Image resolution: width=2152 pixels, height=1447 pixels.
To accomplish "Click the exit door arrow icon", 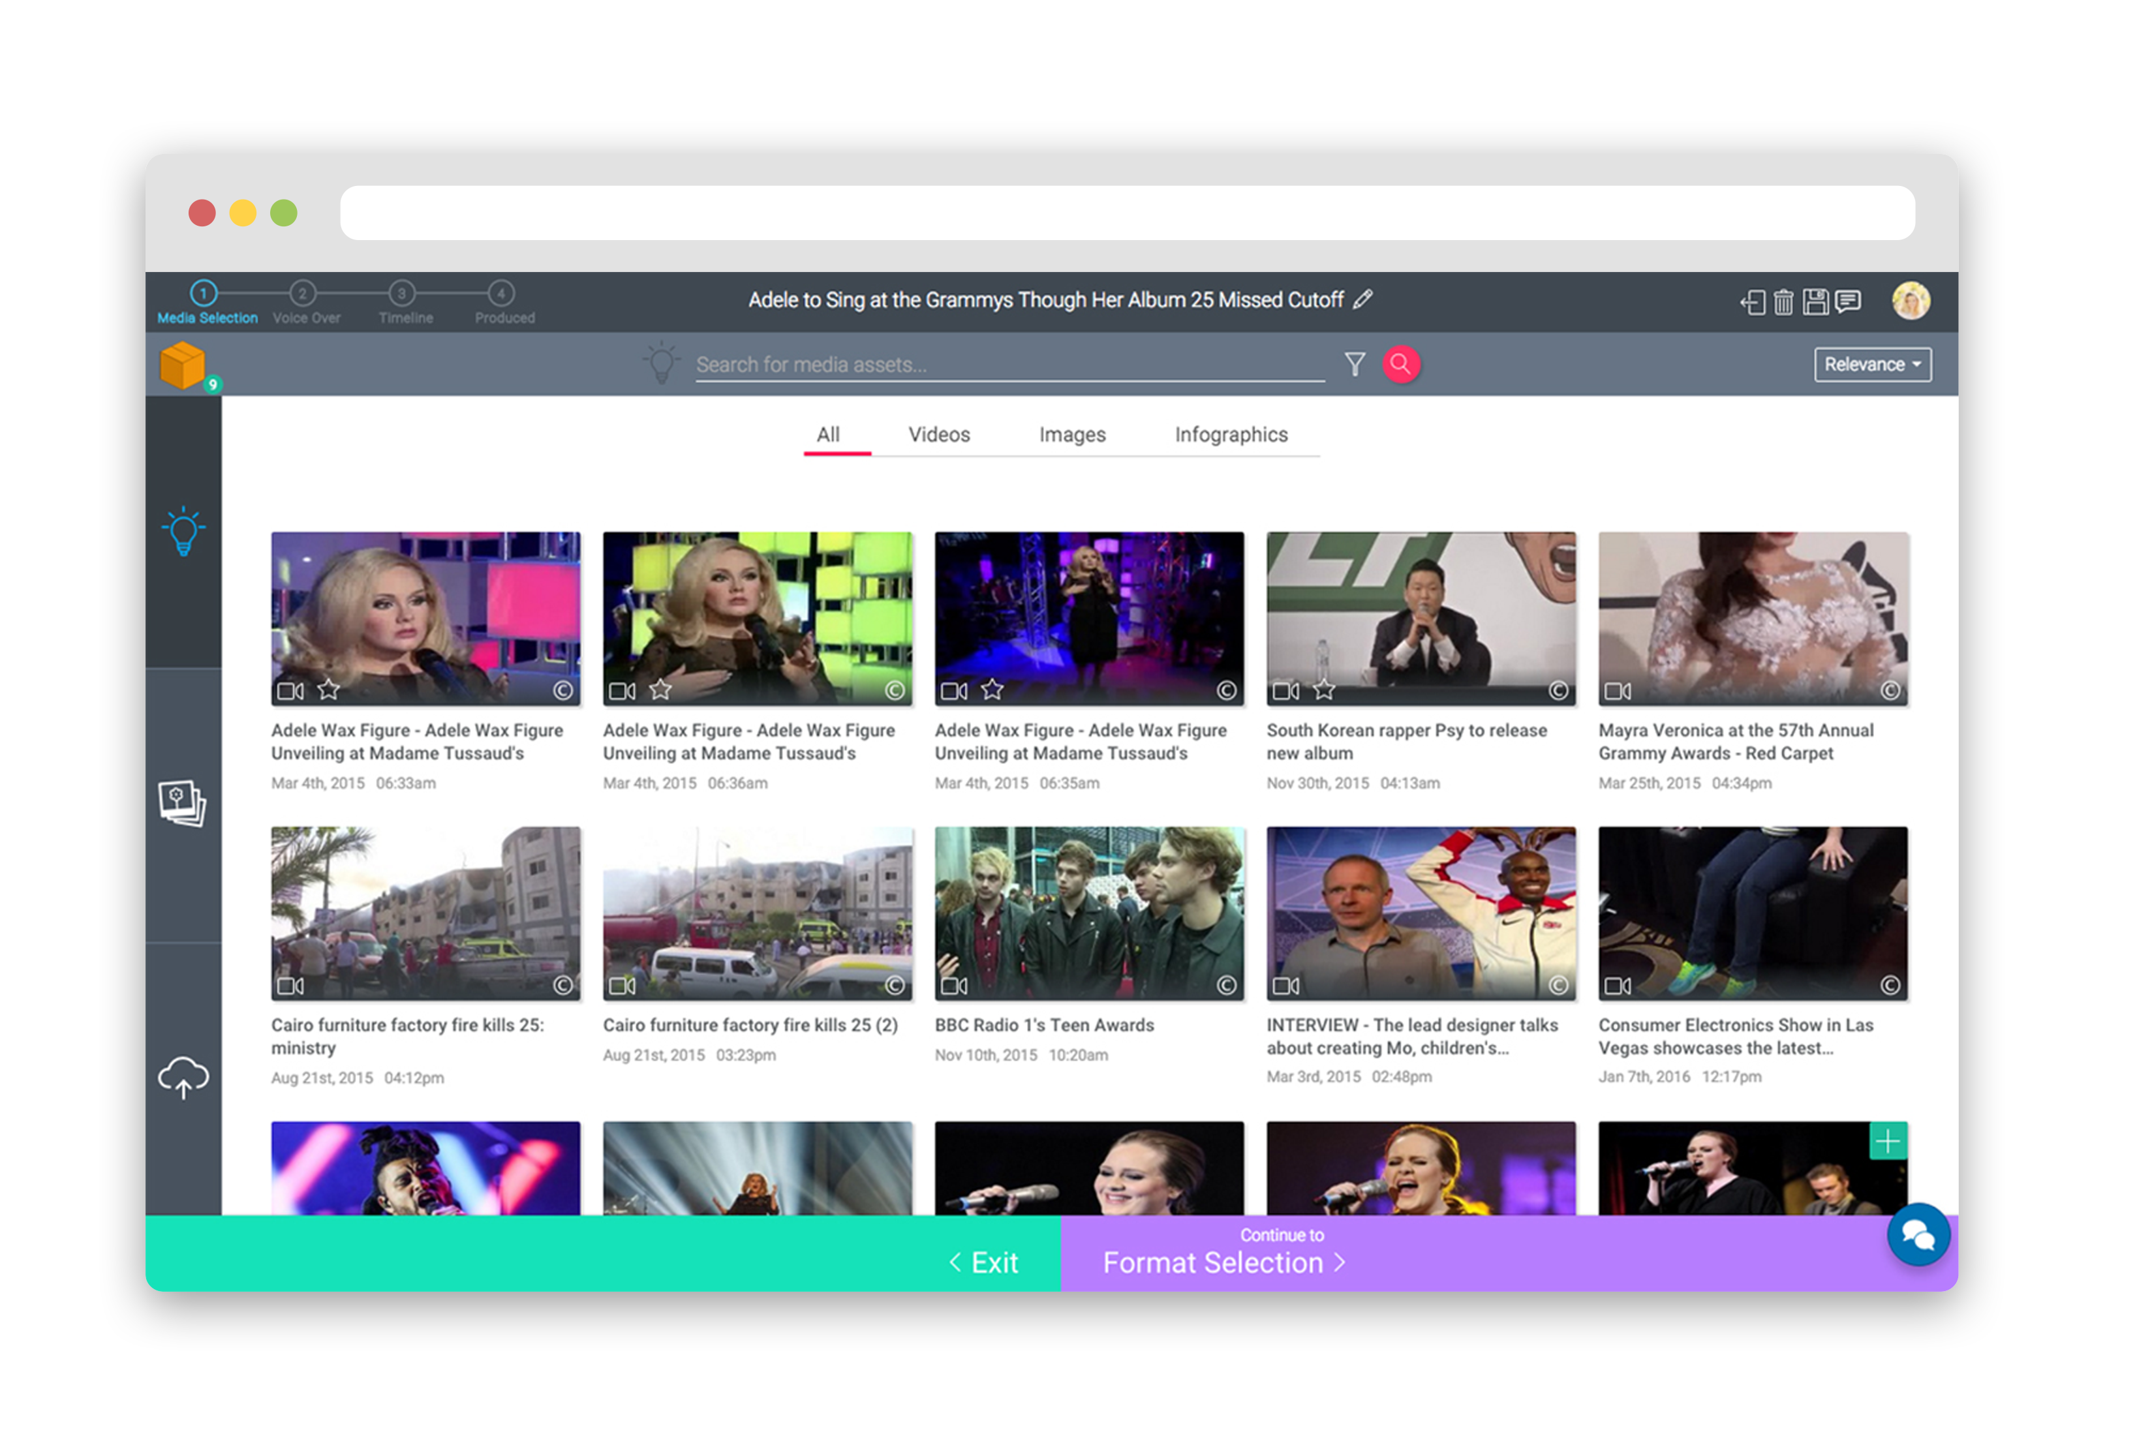I will pos(1751,302).
